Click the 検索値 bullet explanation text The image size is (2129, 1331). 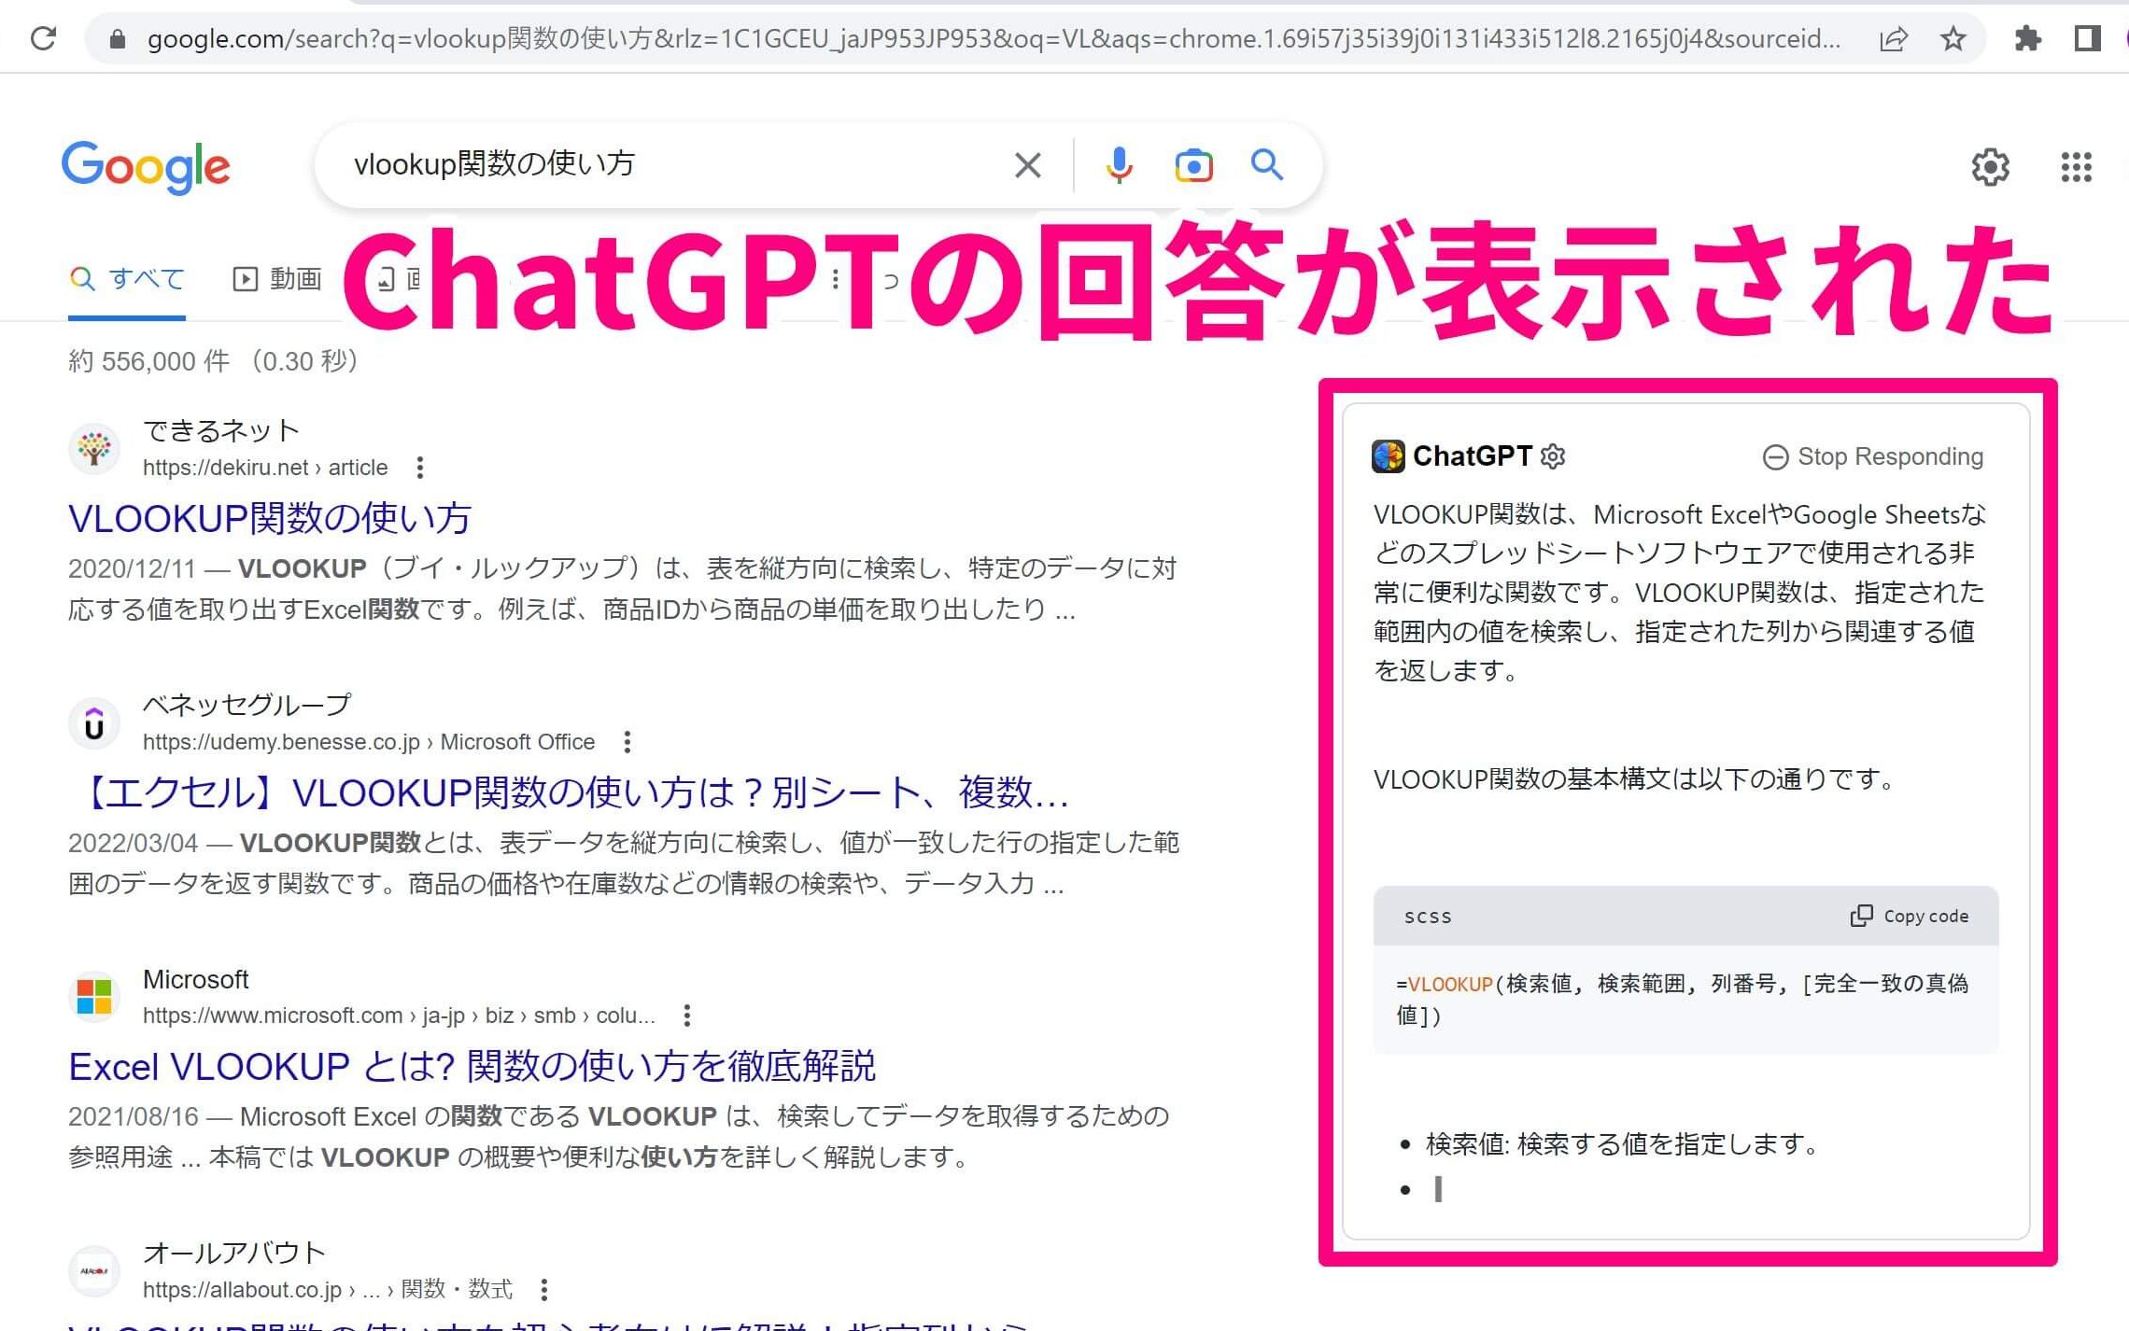tap(1622, 1144)
